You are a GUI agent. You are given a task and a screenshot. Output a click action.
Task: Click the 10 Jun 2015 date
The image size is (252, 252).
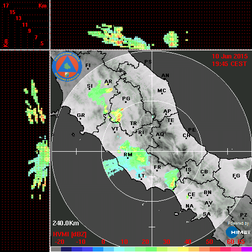click(x=230, y=56)
